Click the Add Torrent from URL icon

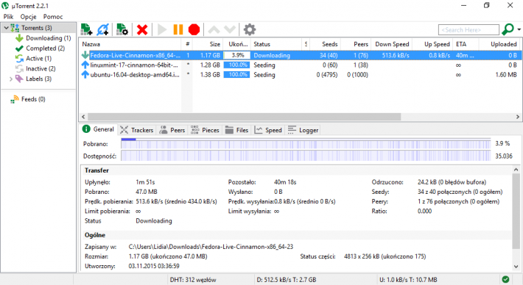102,29
